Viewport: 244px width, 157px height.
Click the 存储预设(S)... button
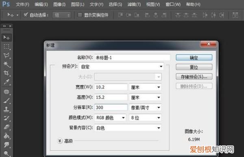194,77
